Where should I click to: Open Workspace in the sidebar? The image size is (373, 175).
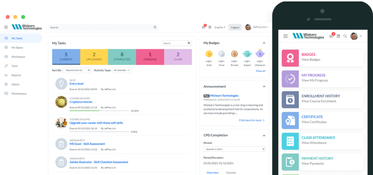(18, 57)
